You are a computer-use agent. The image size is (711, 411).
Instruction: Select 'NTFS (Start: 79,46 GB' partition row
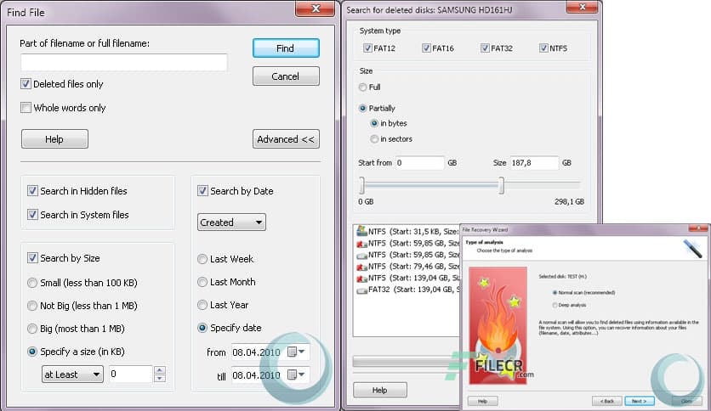point(407,267)
